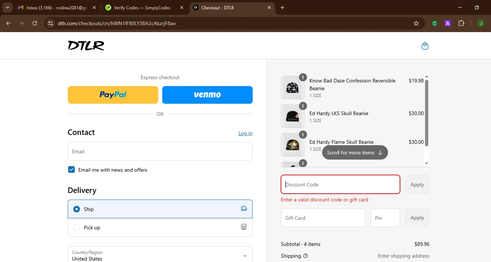Reload the page
Image resolution: width=491 pixels, height=262 pixels.
click(x=35, y=23)
